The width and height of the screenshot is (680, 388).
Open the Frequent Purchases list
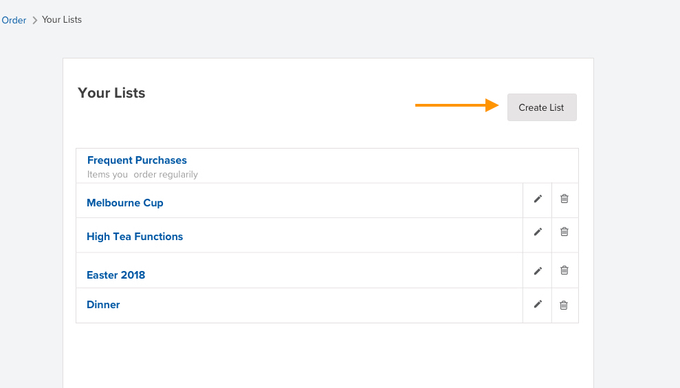[137, 160]
